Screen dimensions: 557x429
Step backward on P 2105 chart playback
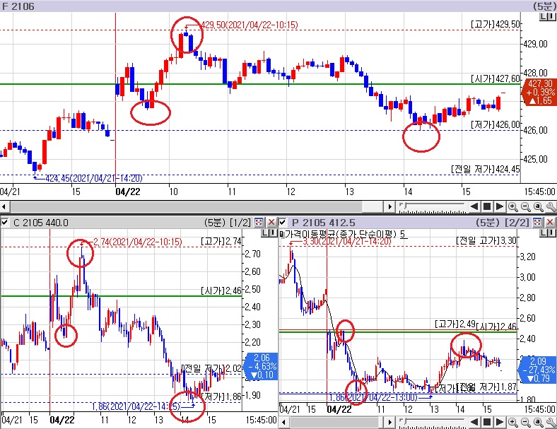click(x=474, y=422)
